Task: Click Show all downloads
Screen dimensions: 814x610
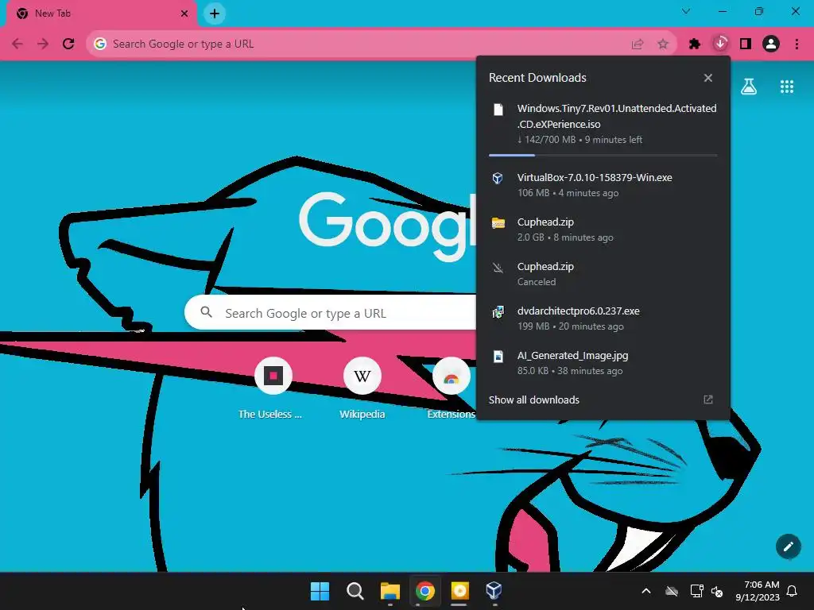Action: point(533,400)
